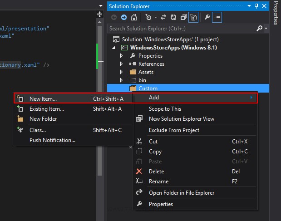
Task: Choose Delete from the context menu
Action: (x=195, y=172)
